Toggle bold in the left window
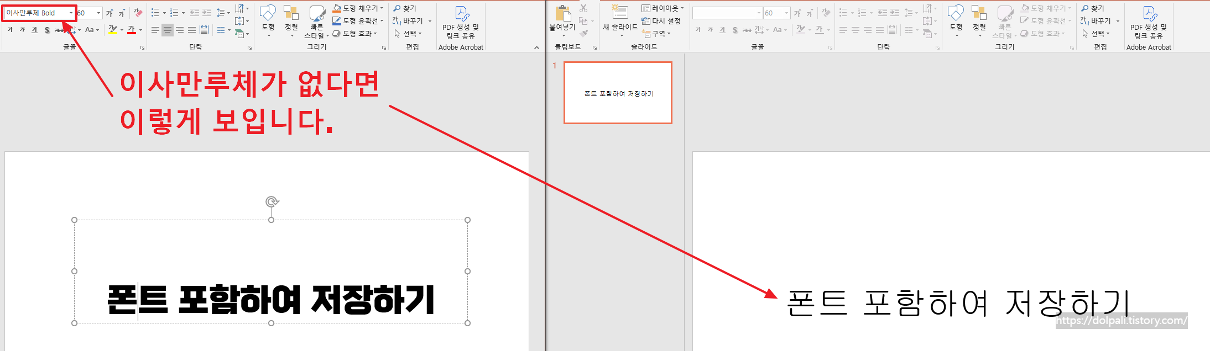 [10, 30]
